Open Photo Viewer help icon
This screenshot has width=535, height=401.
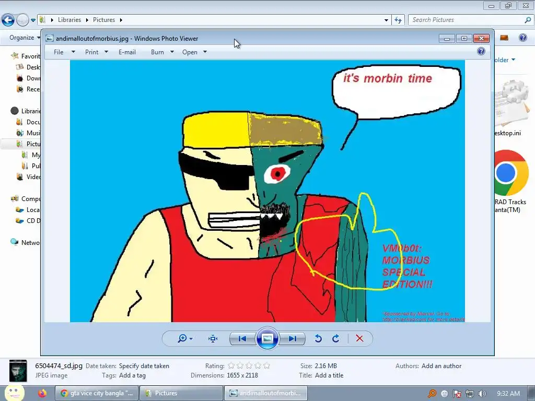tap(481, 52)
